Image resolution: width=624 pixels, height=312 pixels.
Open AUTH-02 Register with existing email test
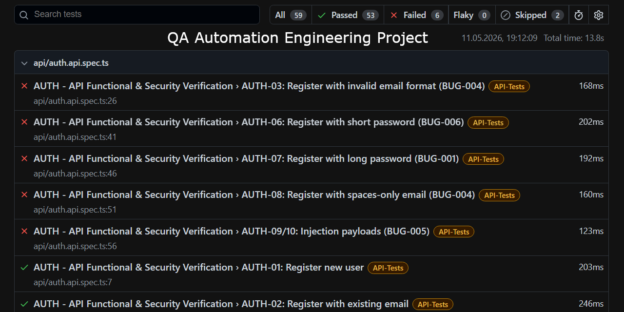[x=221, y=304]
